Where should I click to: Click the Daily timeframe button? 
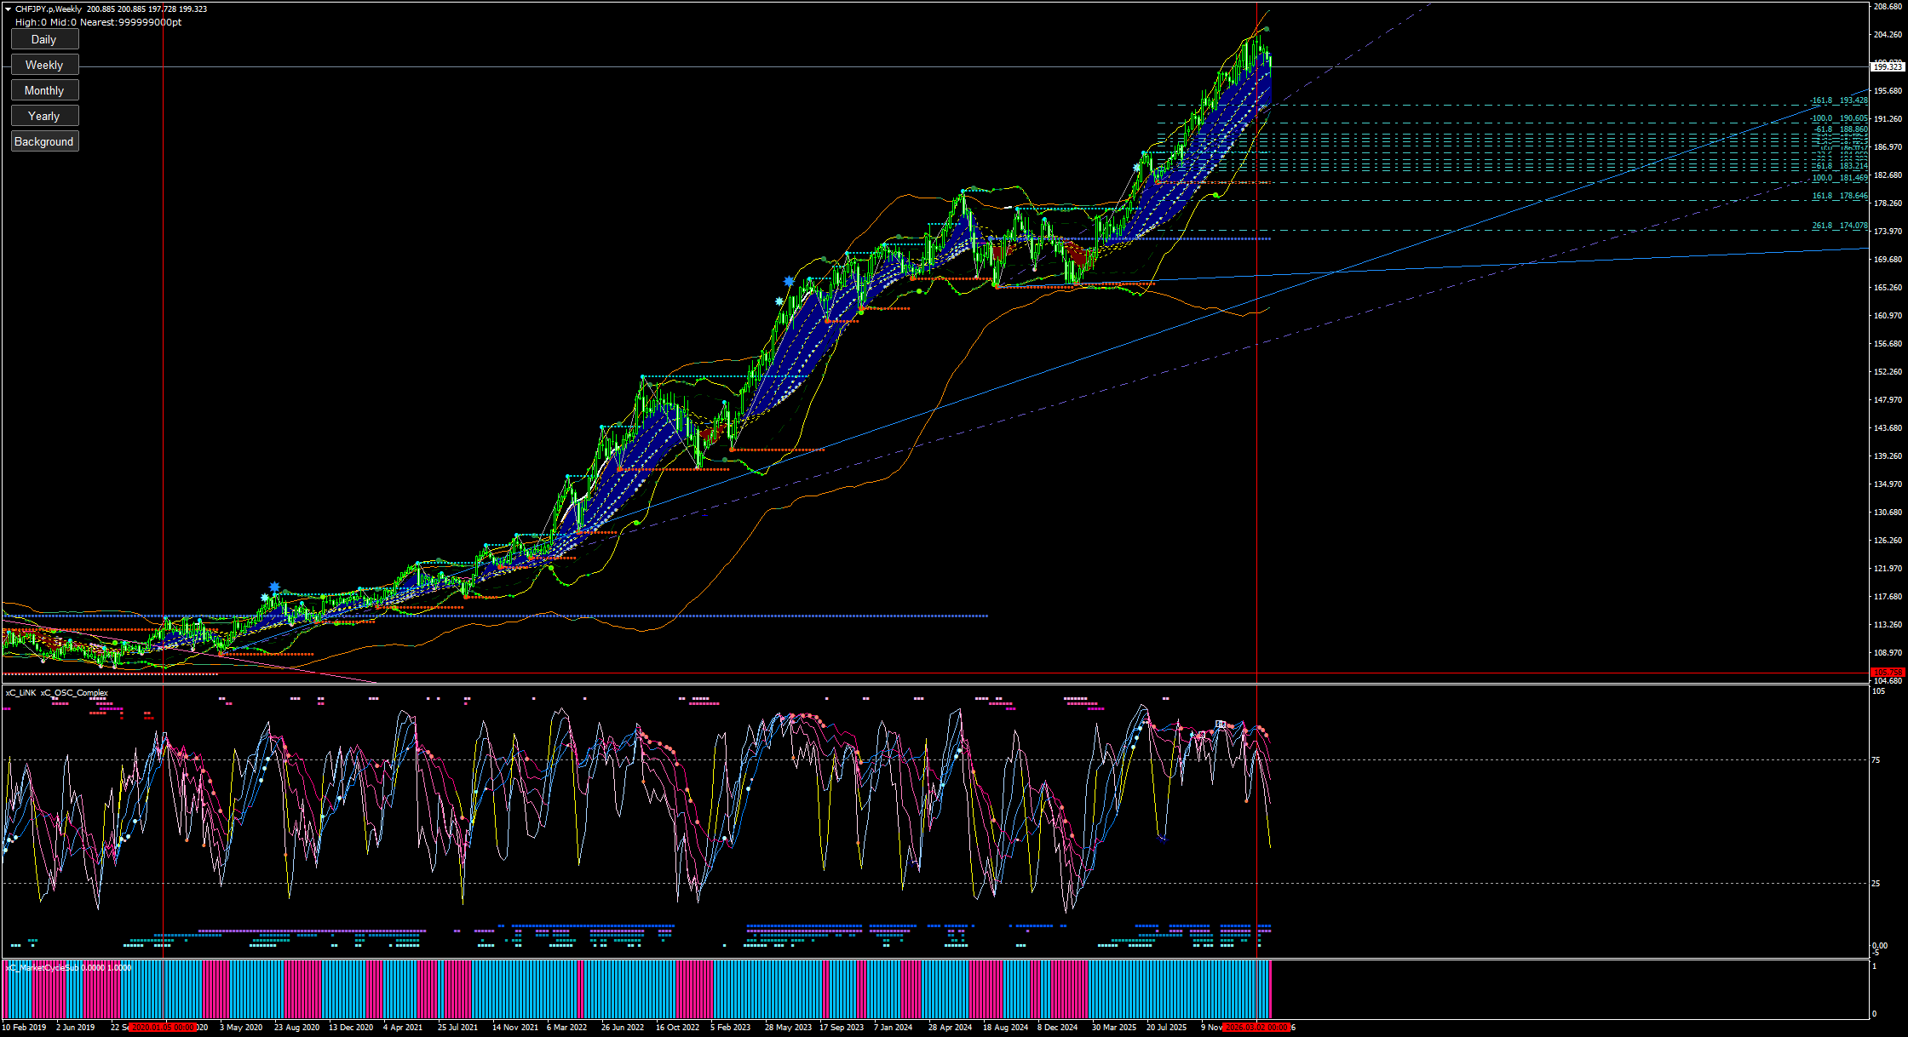(x=44, y=39)
